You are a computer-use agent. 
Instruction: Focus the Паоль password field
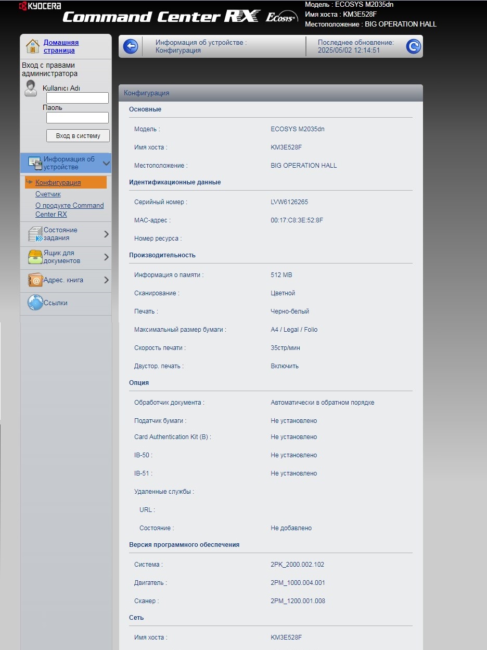click(78, 118)
